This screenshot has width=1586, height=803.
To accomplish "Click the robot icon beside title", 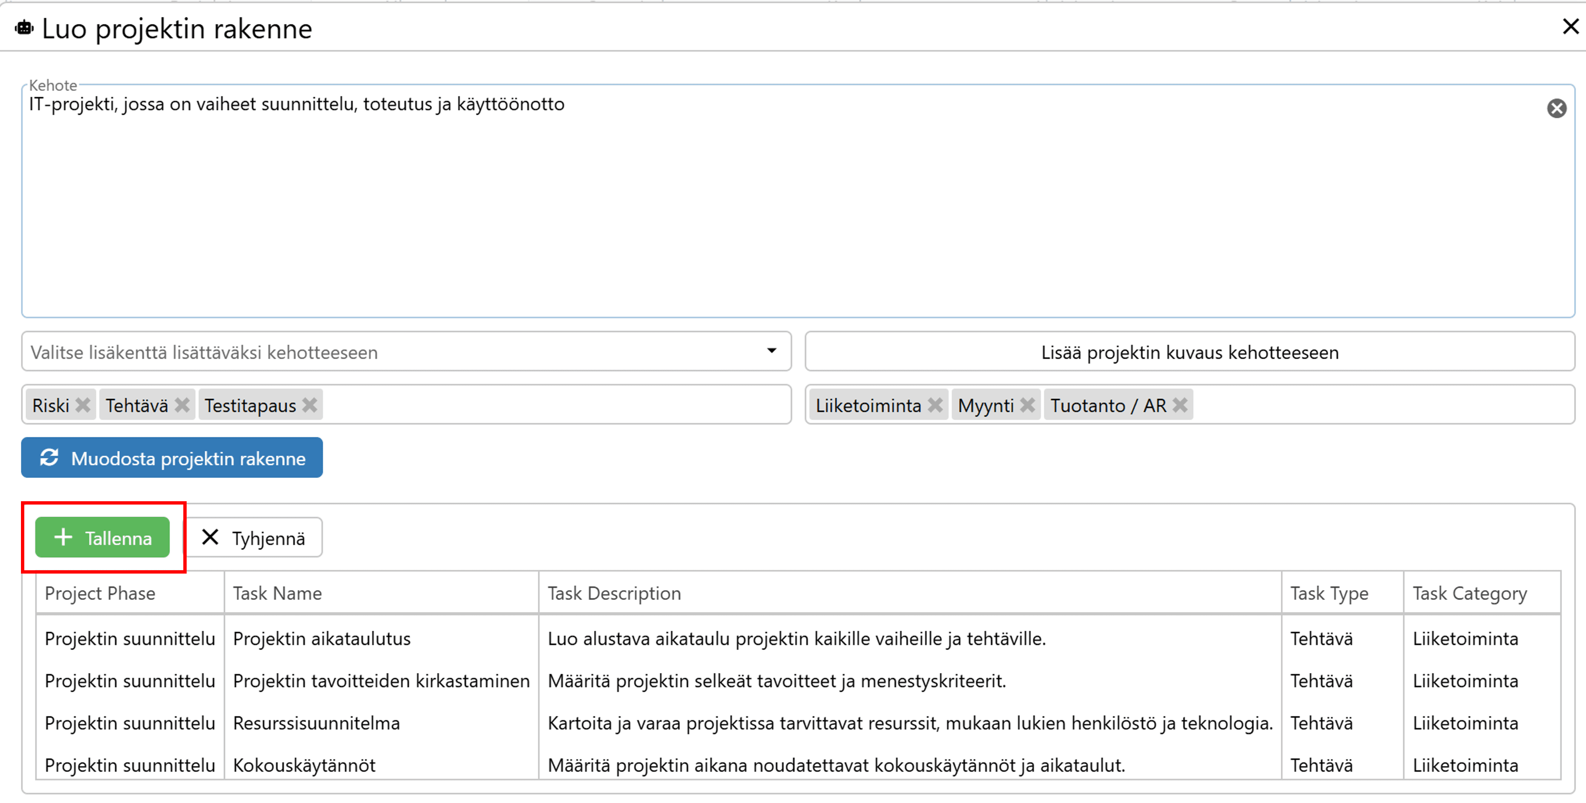I will (24, 28).
